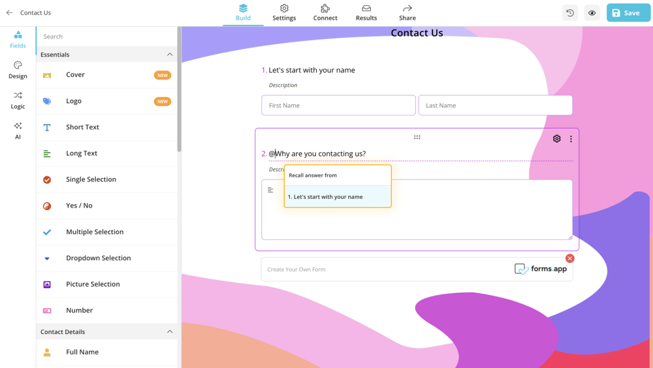The image size is (653, 368).
Task: Click the fields Search box
Action: [108, 37]
